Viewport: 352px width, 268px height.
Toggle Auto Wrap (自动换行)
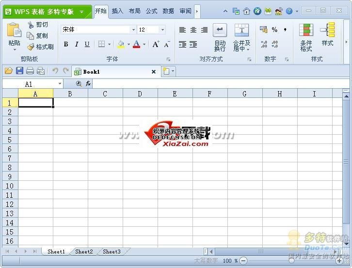pos(220,37)
